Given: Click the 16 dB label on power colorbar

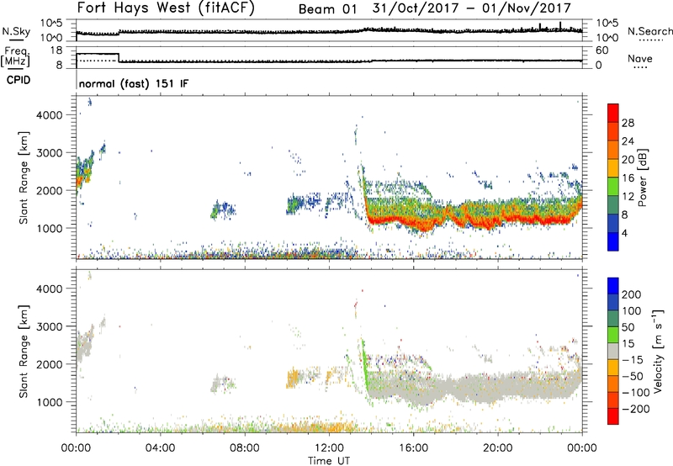Looking at the screenshot, I should coord(628,178).
